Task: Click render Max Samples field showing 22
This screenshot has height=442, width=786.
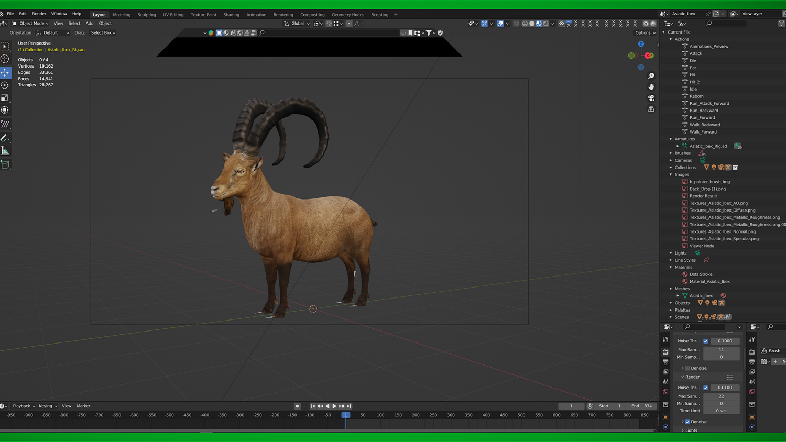Action: [x=722, y=396]
